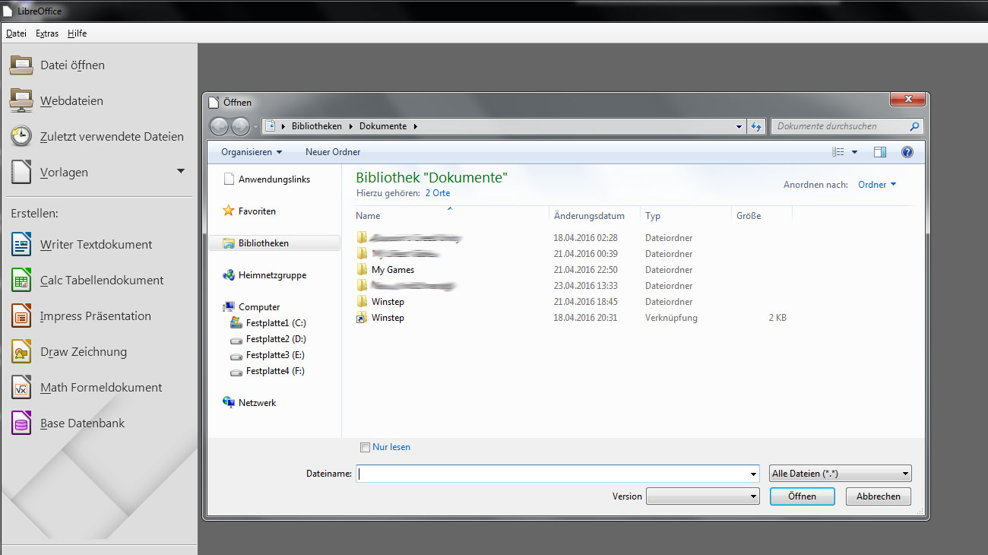This screenshot has height=555, width=988.
Task: Close the Öffnen dialog with the X button
Action: coord(907,100)
